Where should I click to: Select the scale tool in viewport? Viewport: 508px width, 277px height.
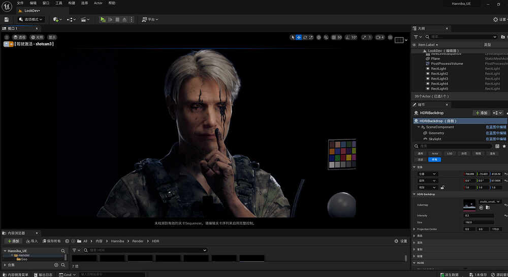(x=311, y=37)
